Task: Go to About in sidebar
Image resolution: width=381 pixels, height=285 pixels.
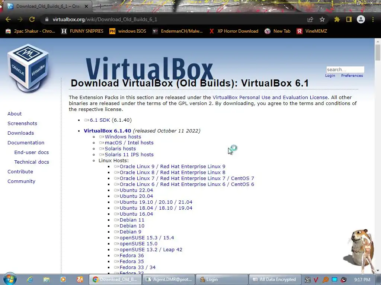Action: click(15, 114)
